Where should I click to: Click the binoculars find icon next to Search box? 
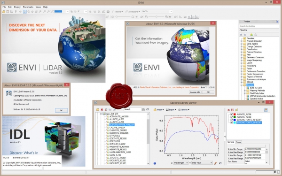click(143, 109)
